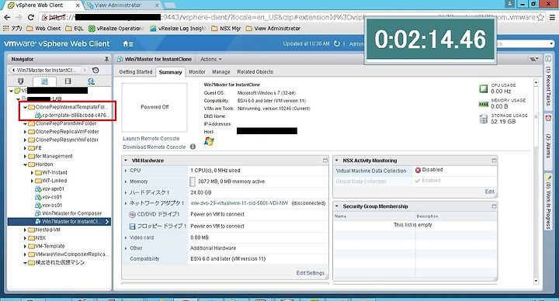Expand the Memory hardware row
The height and width of the screenshot is (301, 559).
(126, 182)
